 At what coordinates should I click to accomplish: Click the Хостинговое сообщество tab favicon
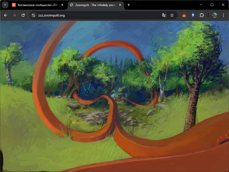[x=14, y=5]
